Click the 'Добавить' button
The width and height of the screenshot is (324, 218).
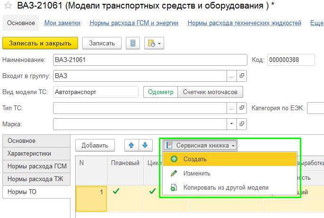pos(95,145)
